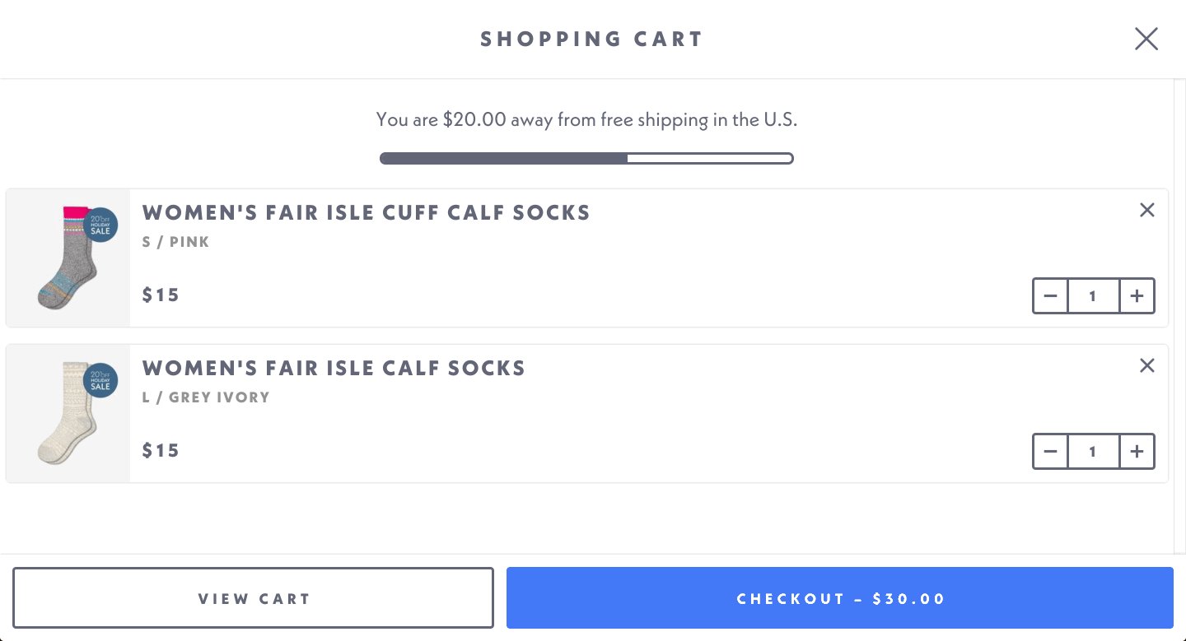Open Women's Fair Isle Calf Socks title
Image resolution: width=1186 pixels, height=641 pixels.
[334, 368]
